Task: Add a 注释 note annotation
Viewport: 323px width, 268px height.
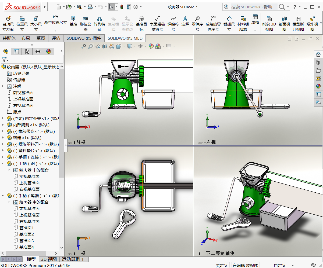Action: coord(185,21)
